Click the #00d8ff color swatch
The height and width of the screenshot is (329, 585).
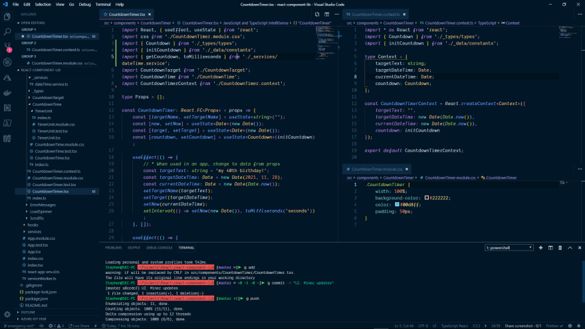tap(397, 205)
